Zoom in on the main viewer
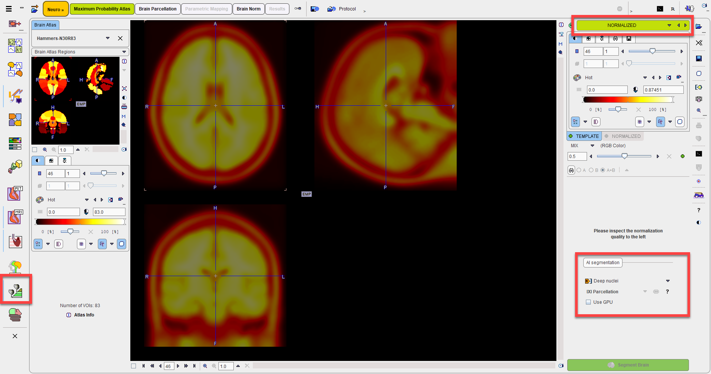This screenshot has height=374, width=711. [205, 366]
